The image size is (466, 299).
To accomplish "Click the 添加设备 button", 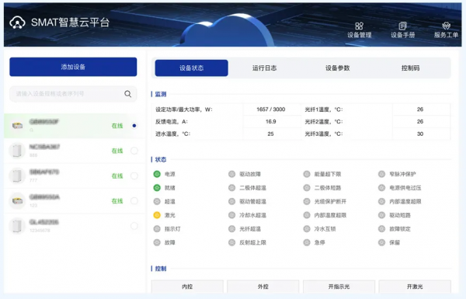I will 73,67.
